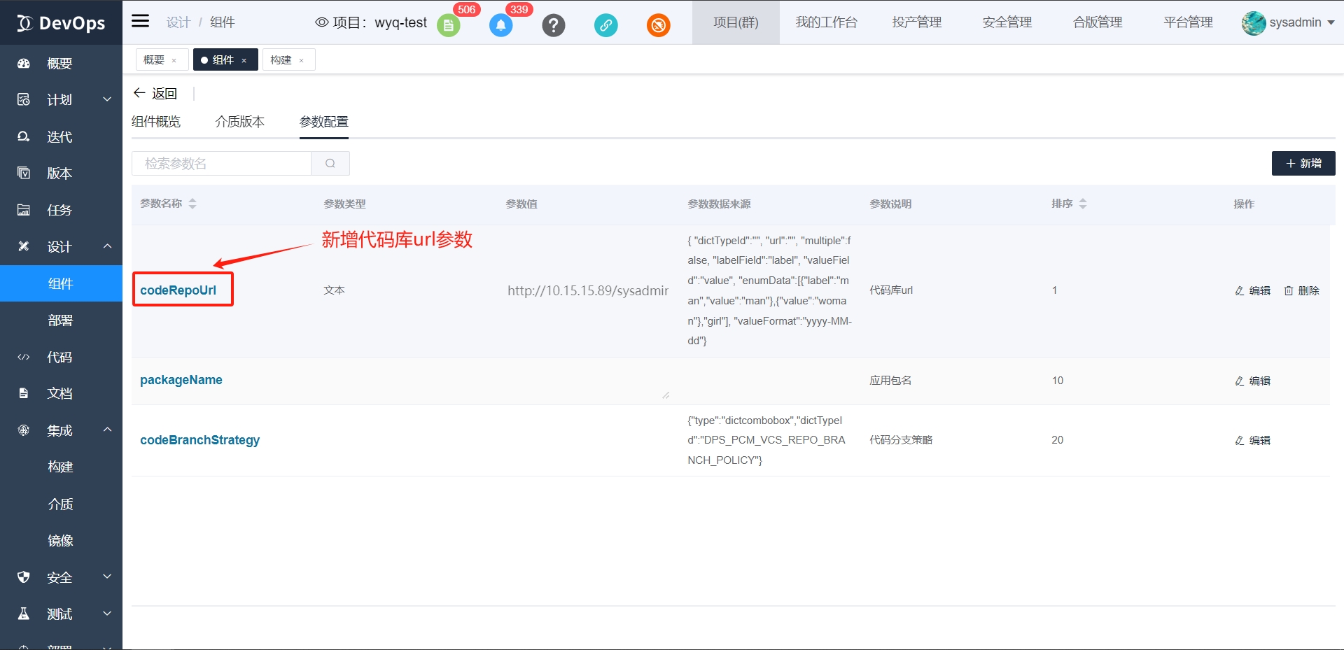The image size is (1344, 650).
Task: Click the teal link icon
Action: pos(605,26)
